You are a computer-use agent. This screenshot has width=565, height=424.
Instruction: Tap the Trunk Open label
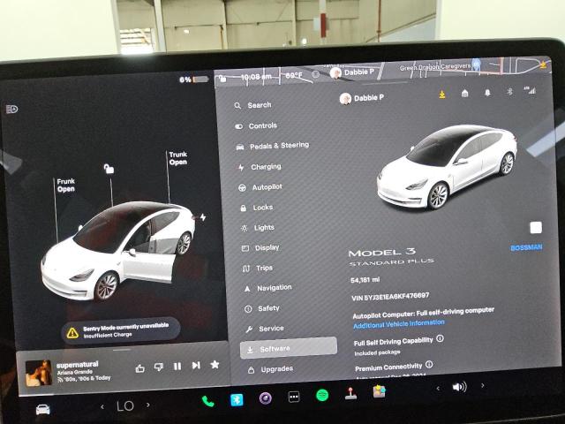tap(178, 158)
